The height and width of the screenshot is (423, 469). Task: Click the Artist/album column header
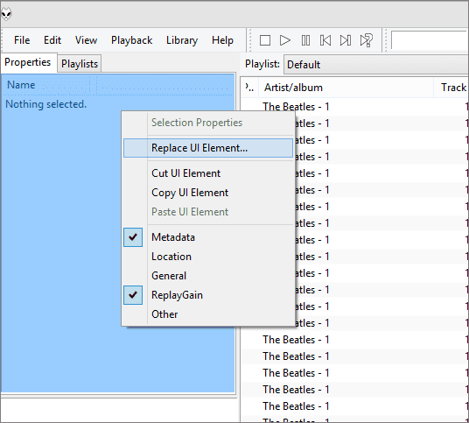click(x=346, y=88)
